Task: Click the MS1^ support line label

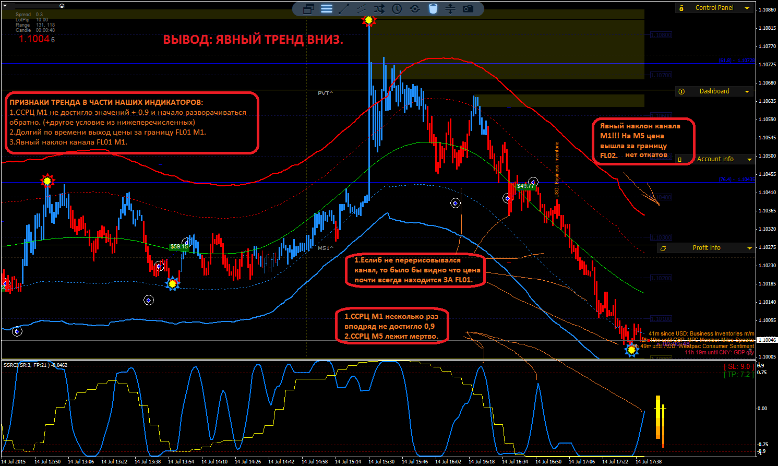Action: (x=326, y=248)
